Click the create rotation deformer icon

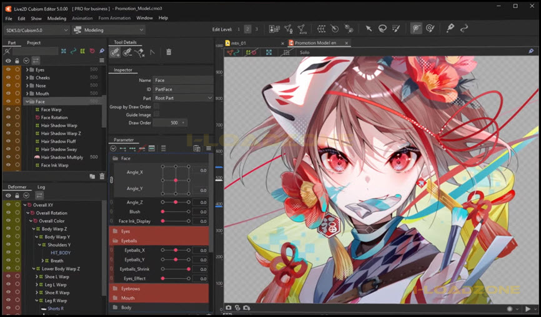(335, 29)
